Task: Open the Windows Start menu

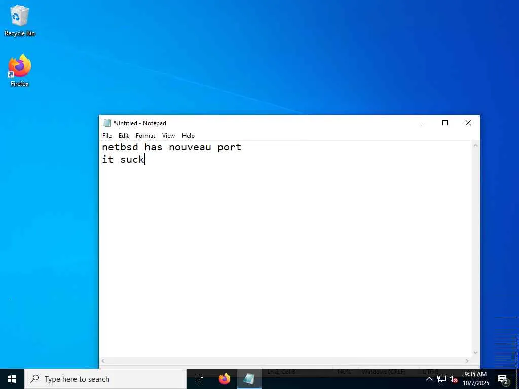Action: coord(12,379)
